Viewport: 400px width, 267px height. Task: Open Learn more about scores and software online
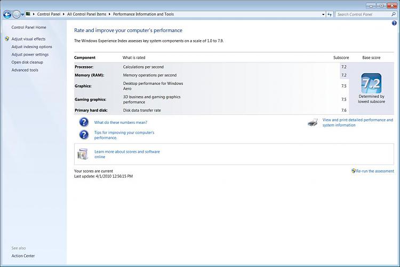click(127, 154)
